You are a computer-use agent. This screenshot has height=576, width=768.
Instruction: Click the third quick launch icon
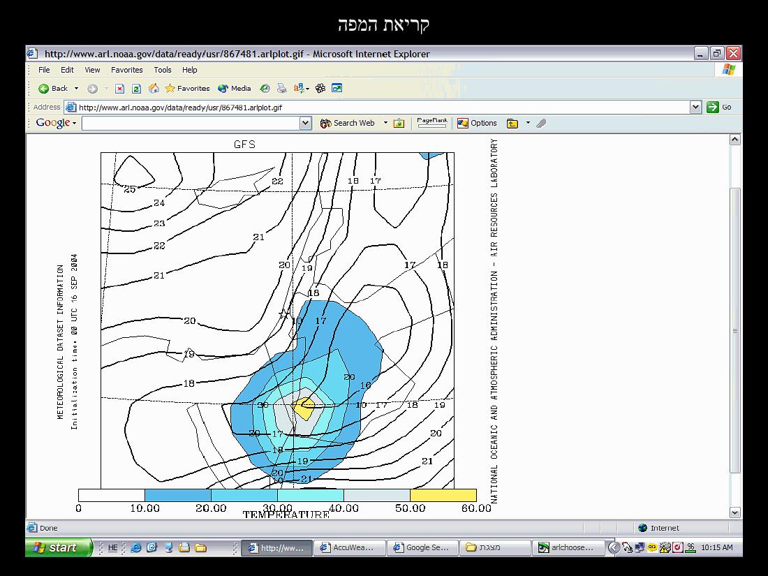click(x=168, y=547)
